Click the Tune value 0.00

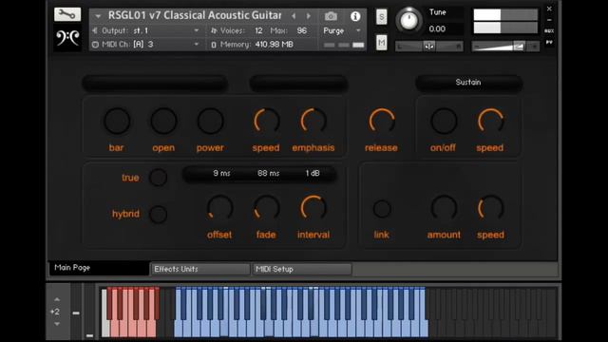437,29
